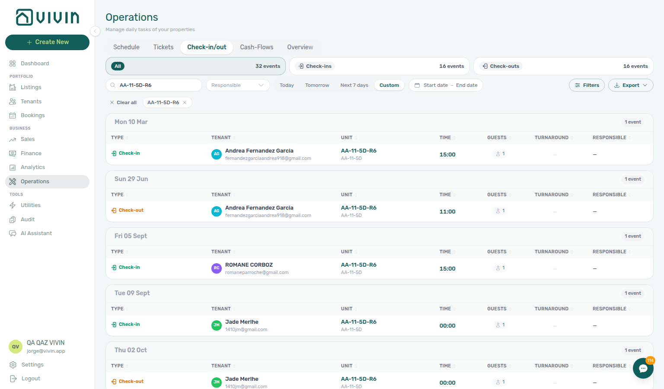Viewport: 664px width, 389px height.
Task: Switch to the Schedule tab
Action: (126, 47)
